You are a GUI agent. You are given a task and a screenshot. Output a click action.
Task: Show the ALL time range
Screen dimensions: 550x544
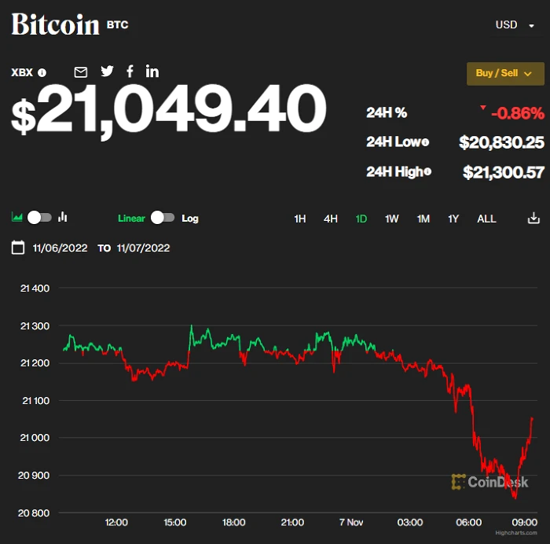tap(486, 219)
